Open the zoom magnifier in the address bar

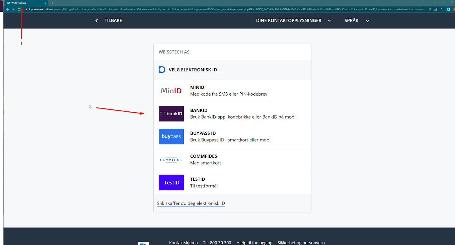[430, 9]
